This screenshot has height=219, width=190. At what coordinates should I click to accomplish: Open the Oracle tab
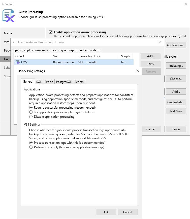point(49,82)
